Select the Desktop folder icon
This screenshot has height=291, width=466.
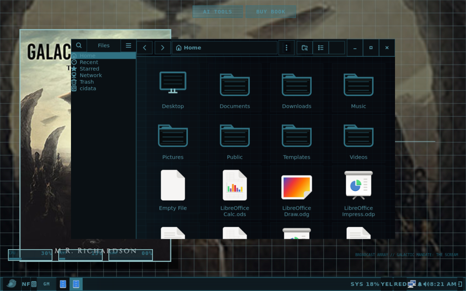(173, 83)
